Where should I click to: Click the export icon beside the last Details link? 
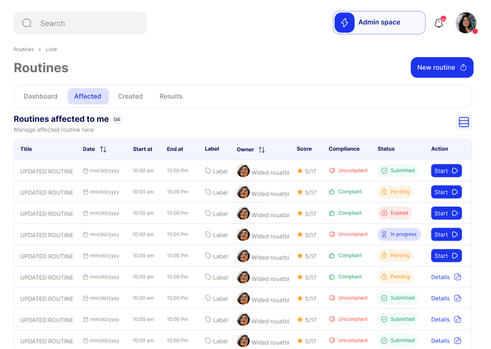pyautogui.click(x=458, y=340)
